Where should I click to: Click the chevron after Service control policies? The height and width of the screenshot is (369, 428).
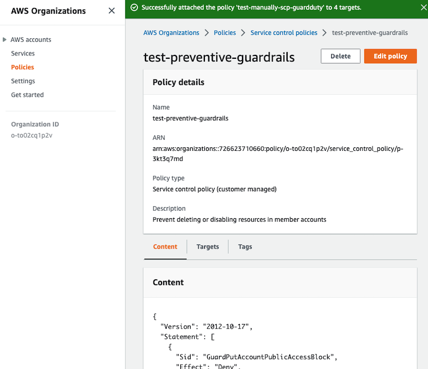324,33
